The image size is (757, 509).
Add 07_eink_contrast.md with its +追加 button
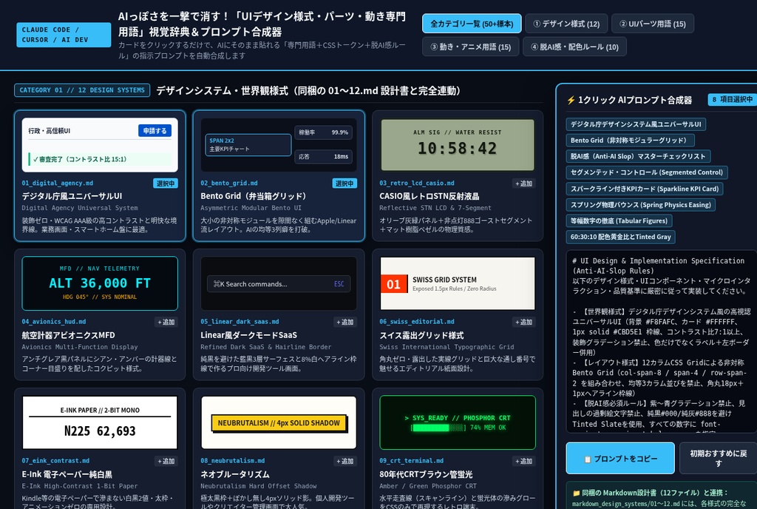pos(166,461)
